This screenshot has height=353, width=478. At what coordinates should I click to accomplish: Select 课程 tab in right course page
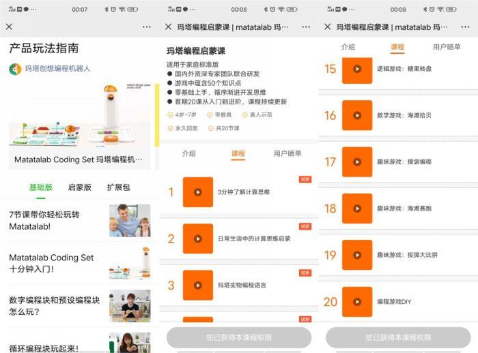click(397, 47)
